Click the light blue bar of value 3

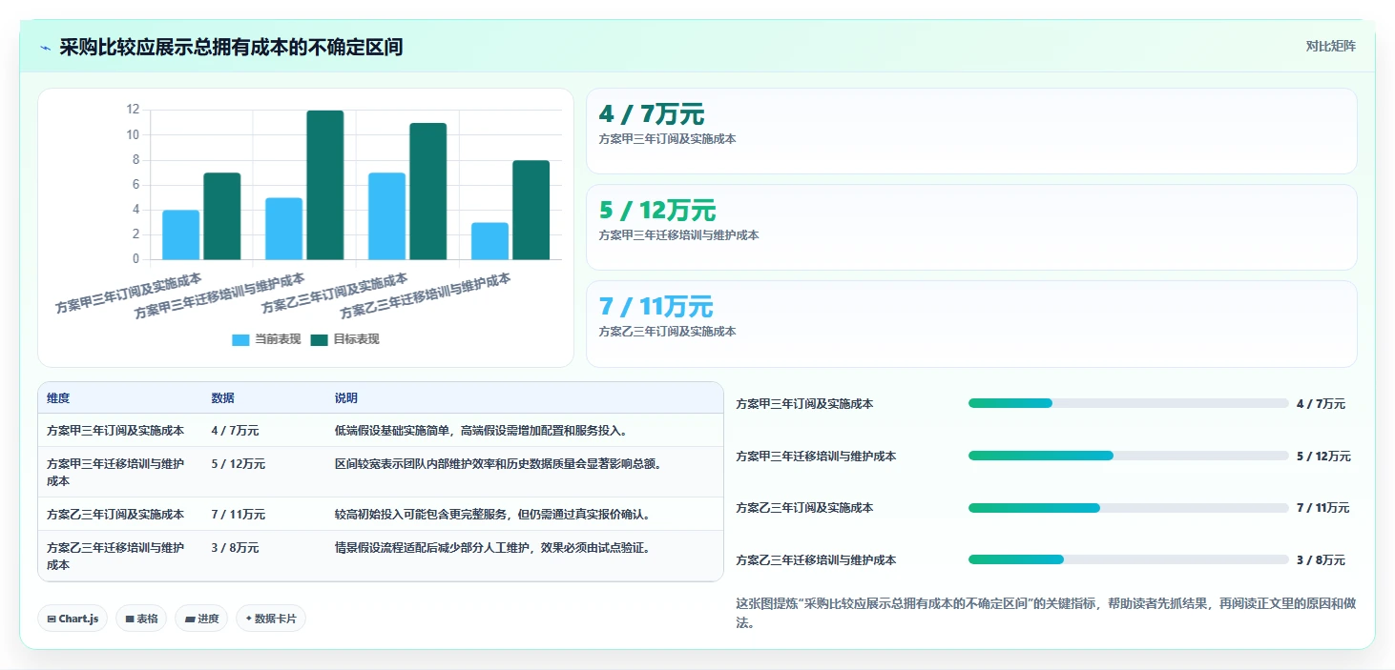(x=490, y=241)
